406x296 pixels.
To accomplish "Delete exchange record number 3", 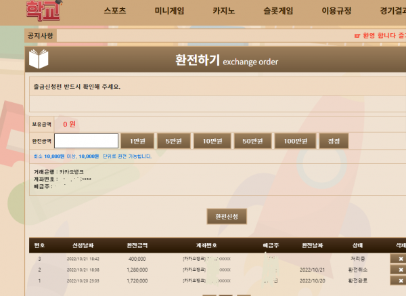I will coord(400,259).
